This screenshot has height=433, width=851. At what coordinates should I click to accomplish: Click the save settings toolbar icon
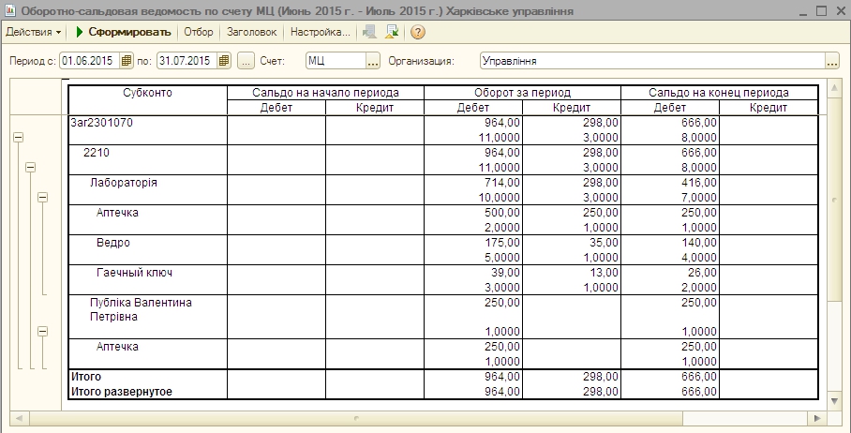coord(392,32)
